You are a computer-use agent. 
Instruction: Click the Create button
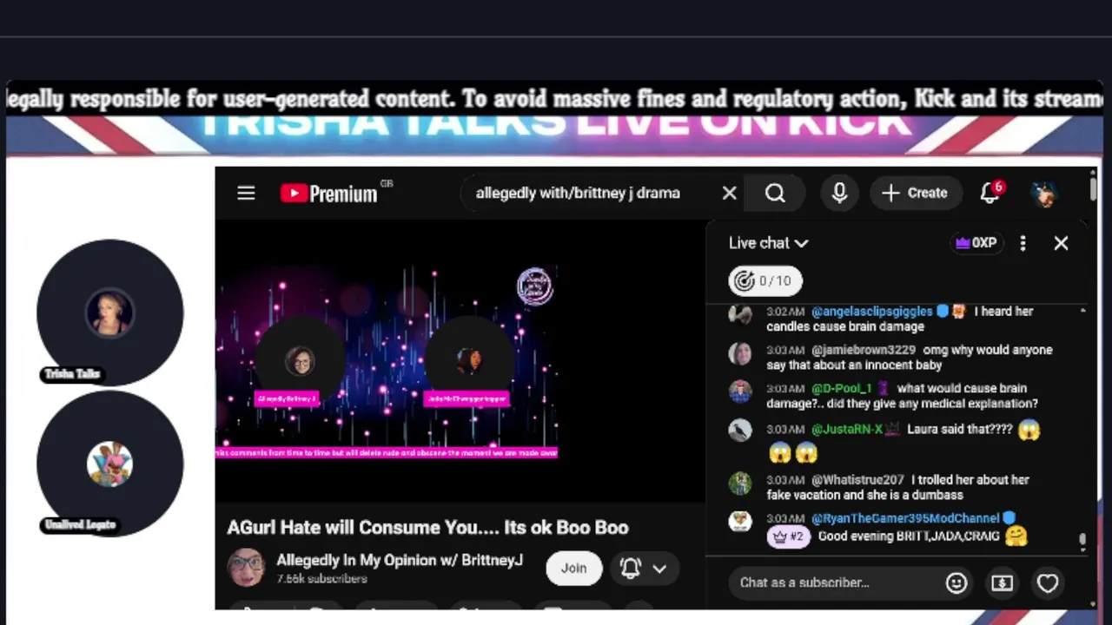click(915, 193)
